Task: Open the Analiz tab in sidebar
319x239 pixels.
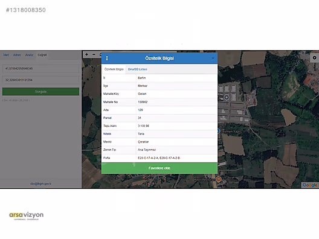Action: click(29, 55)
